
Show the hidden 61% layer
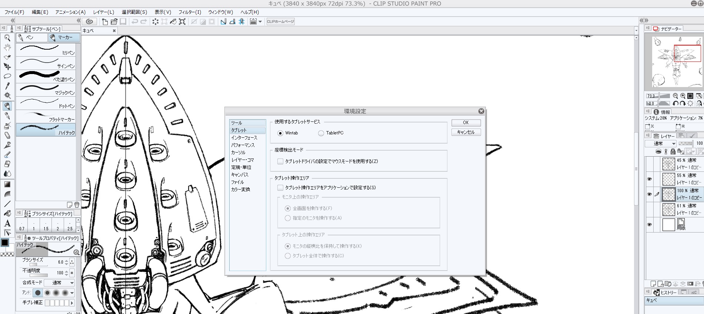pyautogui.click(x=649, y=210)
